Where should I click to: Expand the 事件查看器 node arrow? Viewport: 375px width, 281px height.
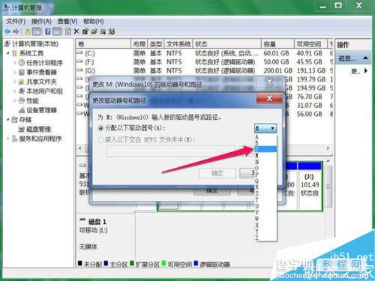tap(15, 72)
